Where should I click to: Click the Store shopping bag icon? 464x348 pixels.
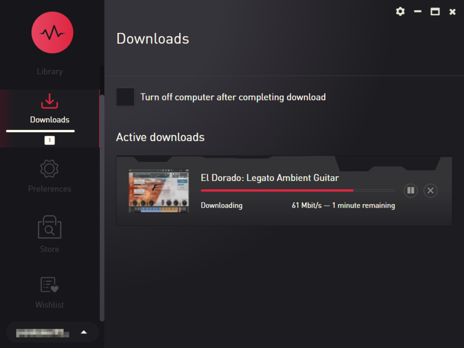pyautogui.click(x=50, y=227)
